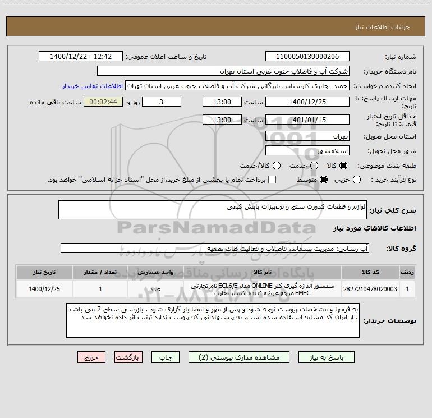Viewport: 432px width, 418px height.
Task: Select the خدمت radio button
Action: [x=314, y=166]
